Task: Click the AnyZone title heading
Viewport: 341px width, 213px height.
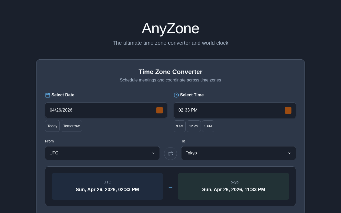Action: (x=170, y=28)
